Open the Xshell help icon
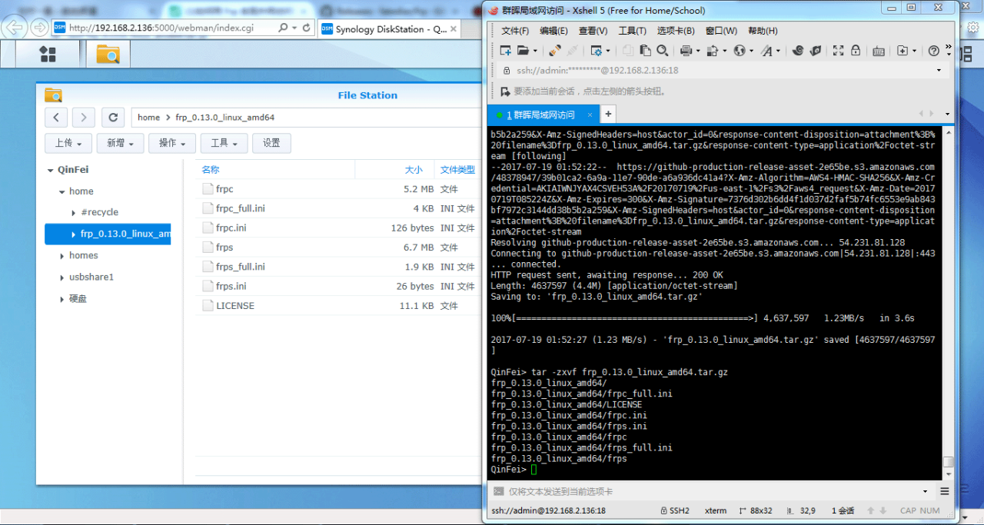The height and width of the screenshot is (525, 984). (x=933, y=51)
